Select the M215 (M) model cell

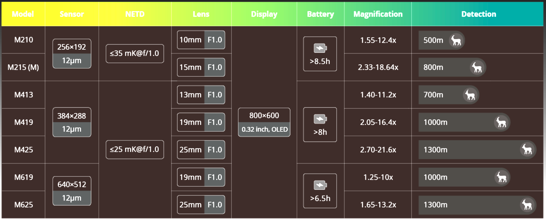(x=23, y=67)
